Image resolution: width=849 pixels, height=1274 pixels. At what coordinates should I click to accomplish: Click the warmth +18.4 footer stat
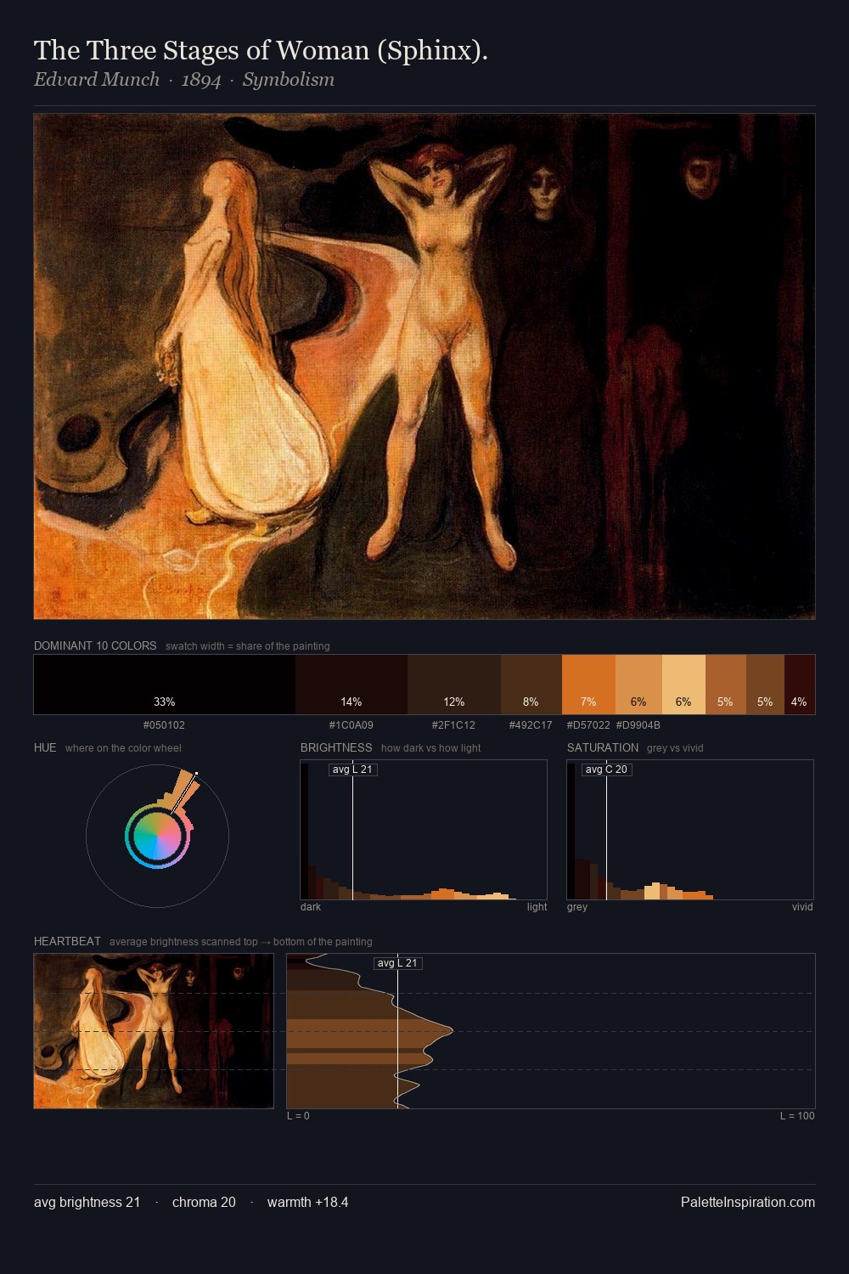(307, 1202)
